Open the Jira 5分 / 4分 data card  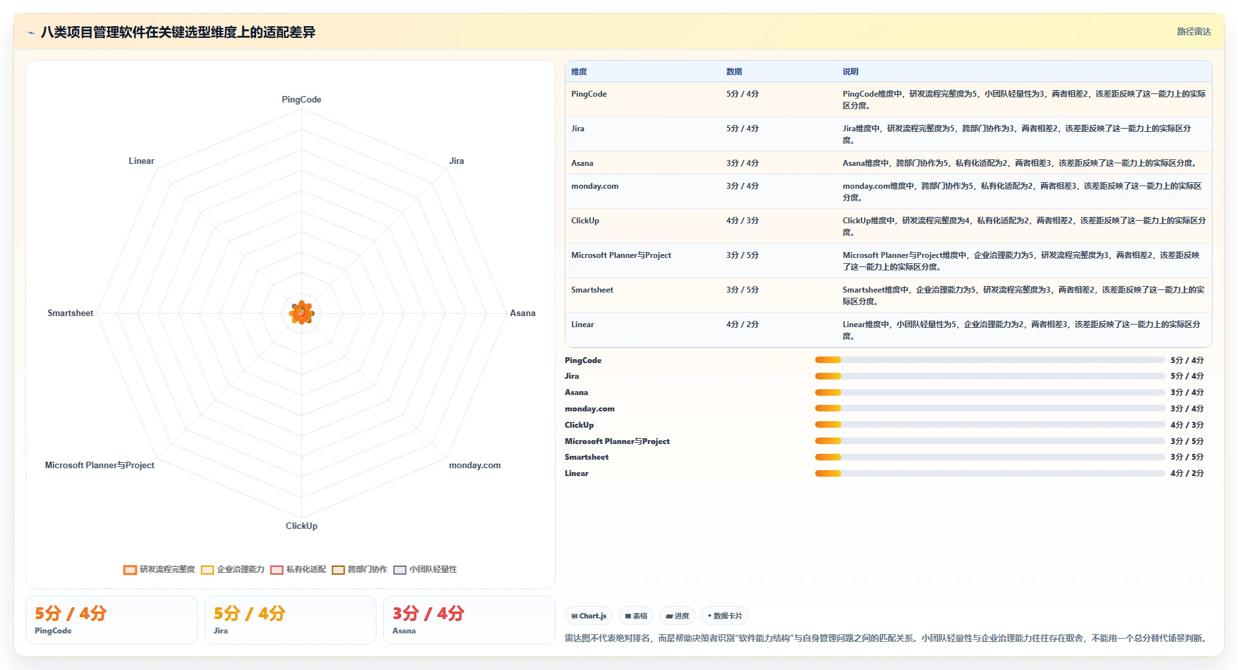pyautogui.click(x=290, y=620)
